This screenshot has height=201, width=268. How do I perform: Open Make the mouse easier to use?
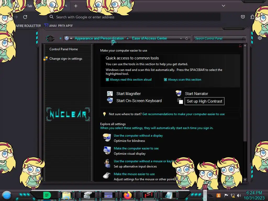pyautogui.click(x=134, y=174)
